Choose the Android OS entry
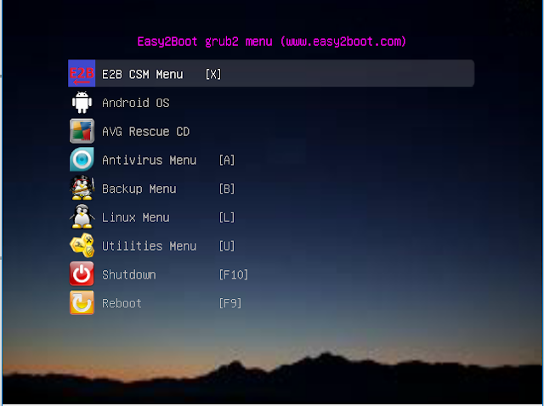Screen dimensions: 544x406 coord(136,103)
